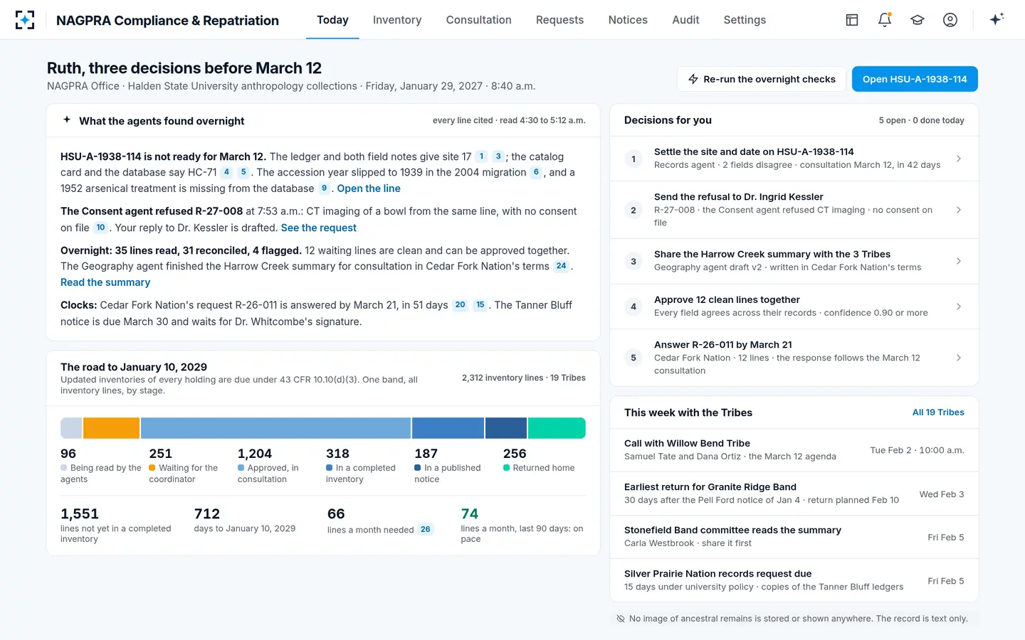The height and width of the screenshot is (640, 1025).
Task: Open 'Earliest return for Granite Ridge Band' entry
Action: [x=794, y=494]
